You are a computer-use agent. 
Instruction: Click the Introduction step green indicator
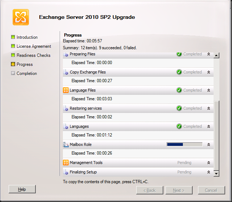[x=13, y=37]
